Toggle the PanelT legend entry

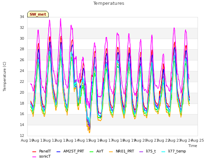point(42,151)
